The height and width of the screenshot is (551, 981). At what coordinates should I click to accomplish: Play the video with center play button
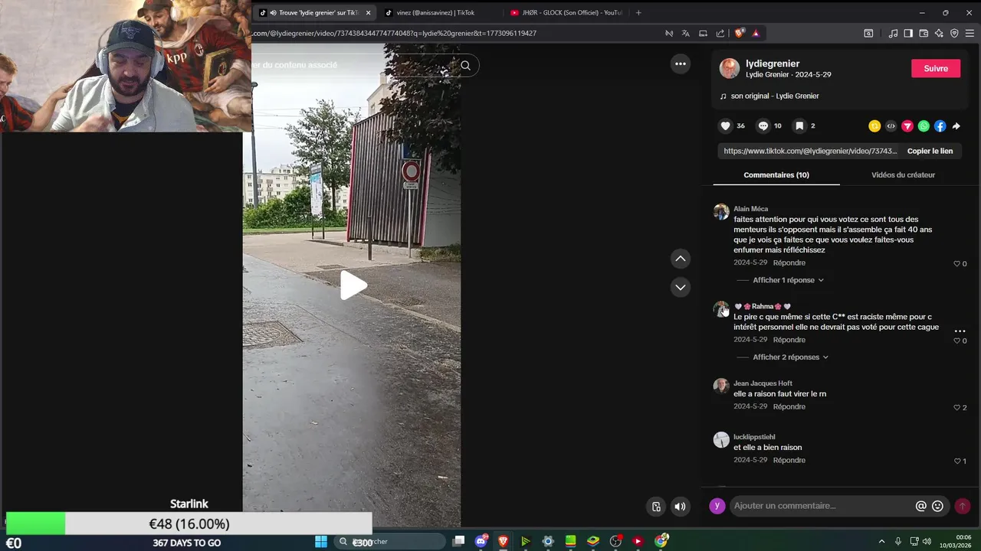pos(353,285)
